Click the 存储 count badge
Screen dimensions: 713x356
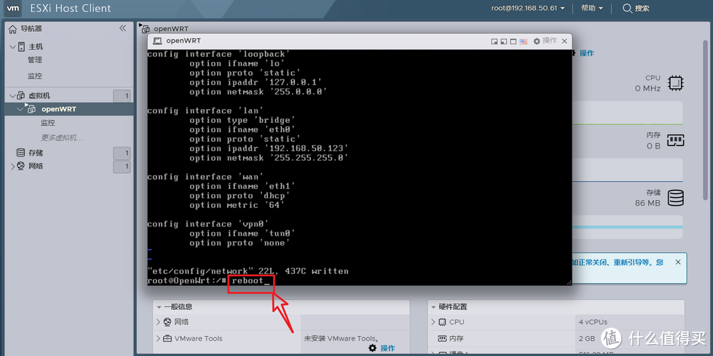point(122,153)
